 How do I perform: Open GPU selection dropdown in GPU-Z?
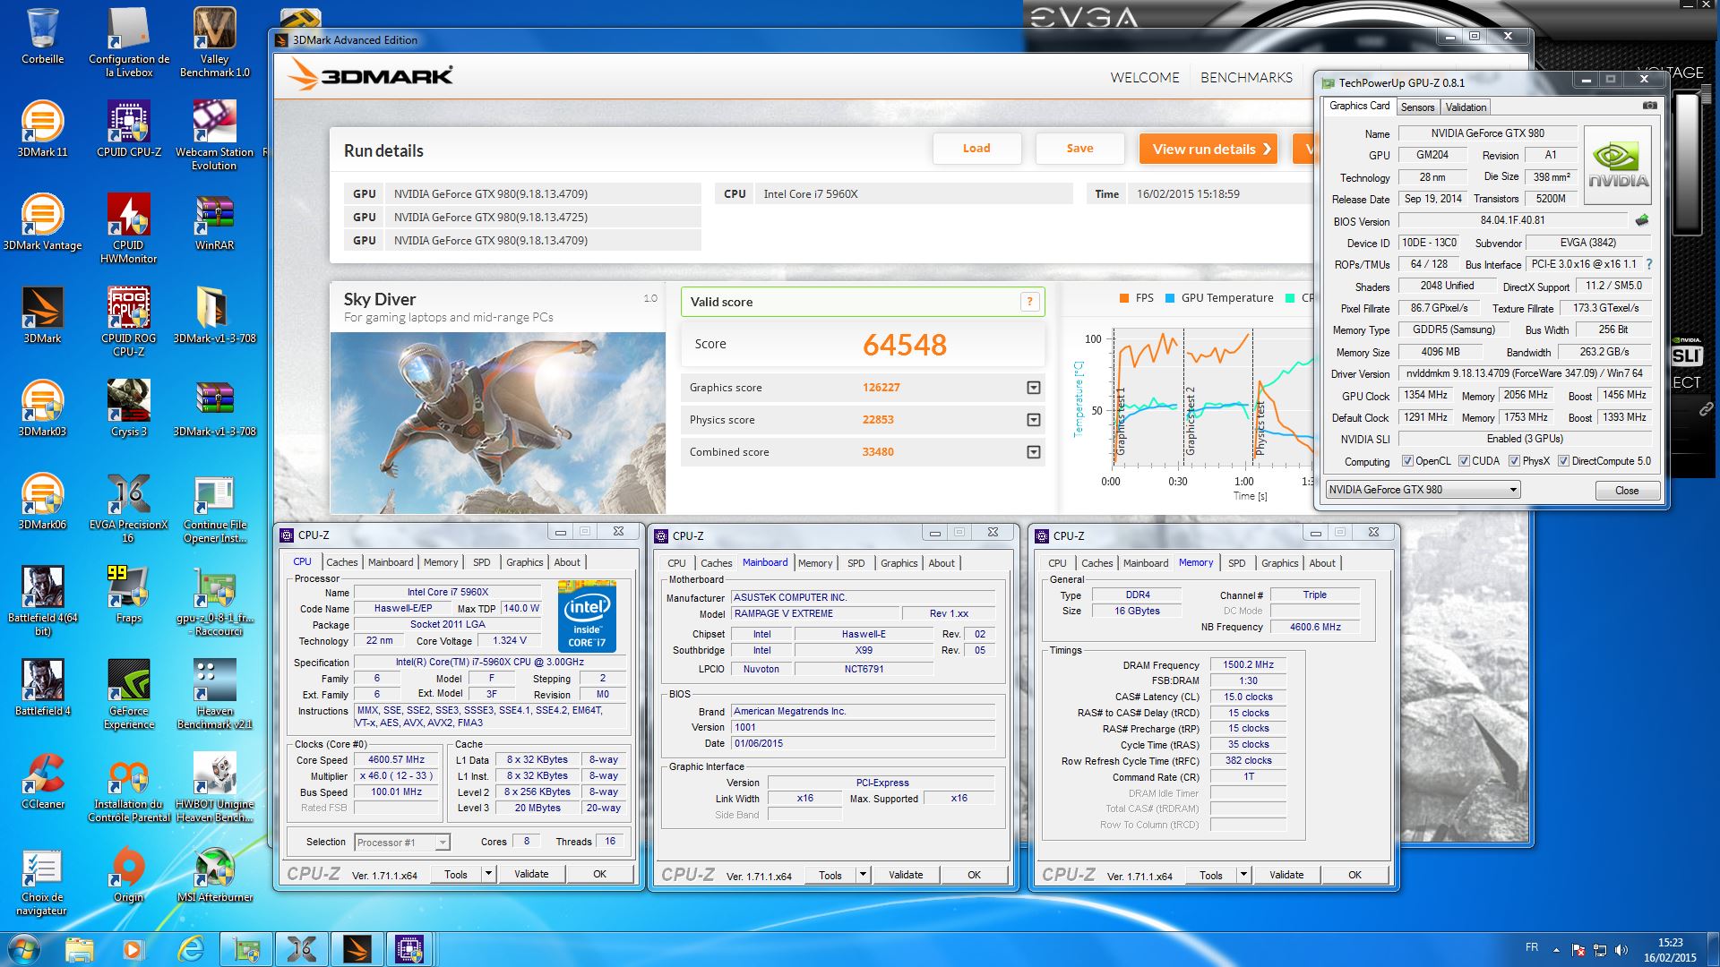coord(1423,490)
